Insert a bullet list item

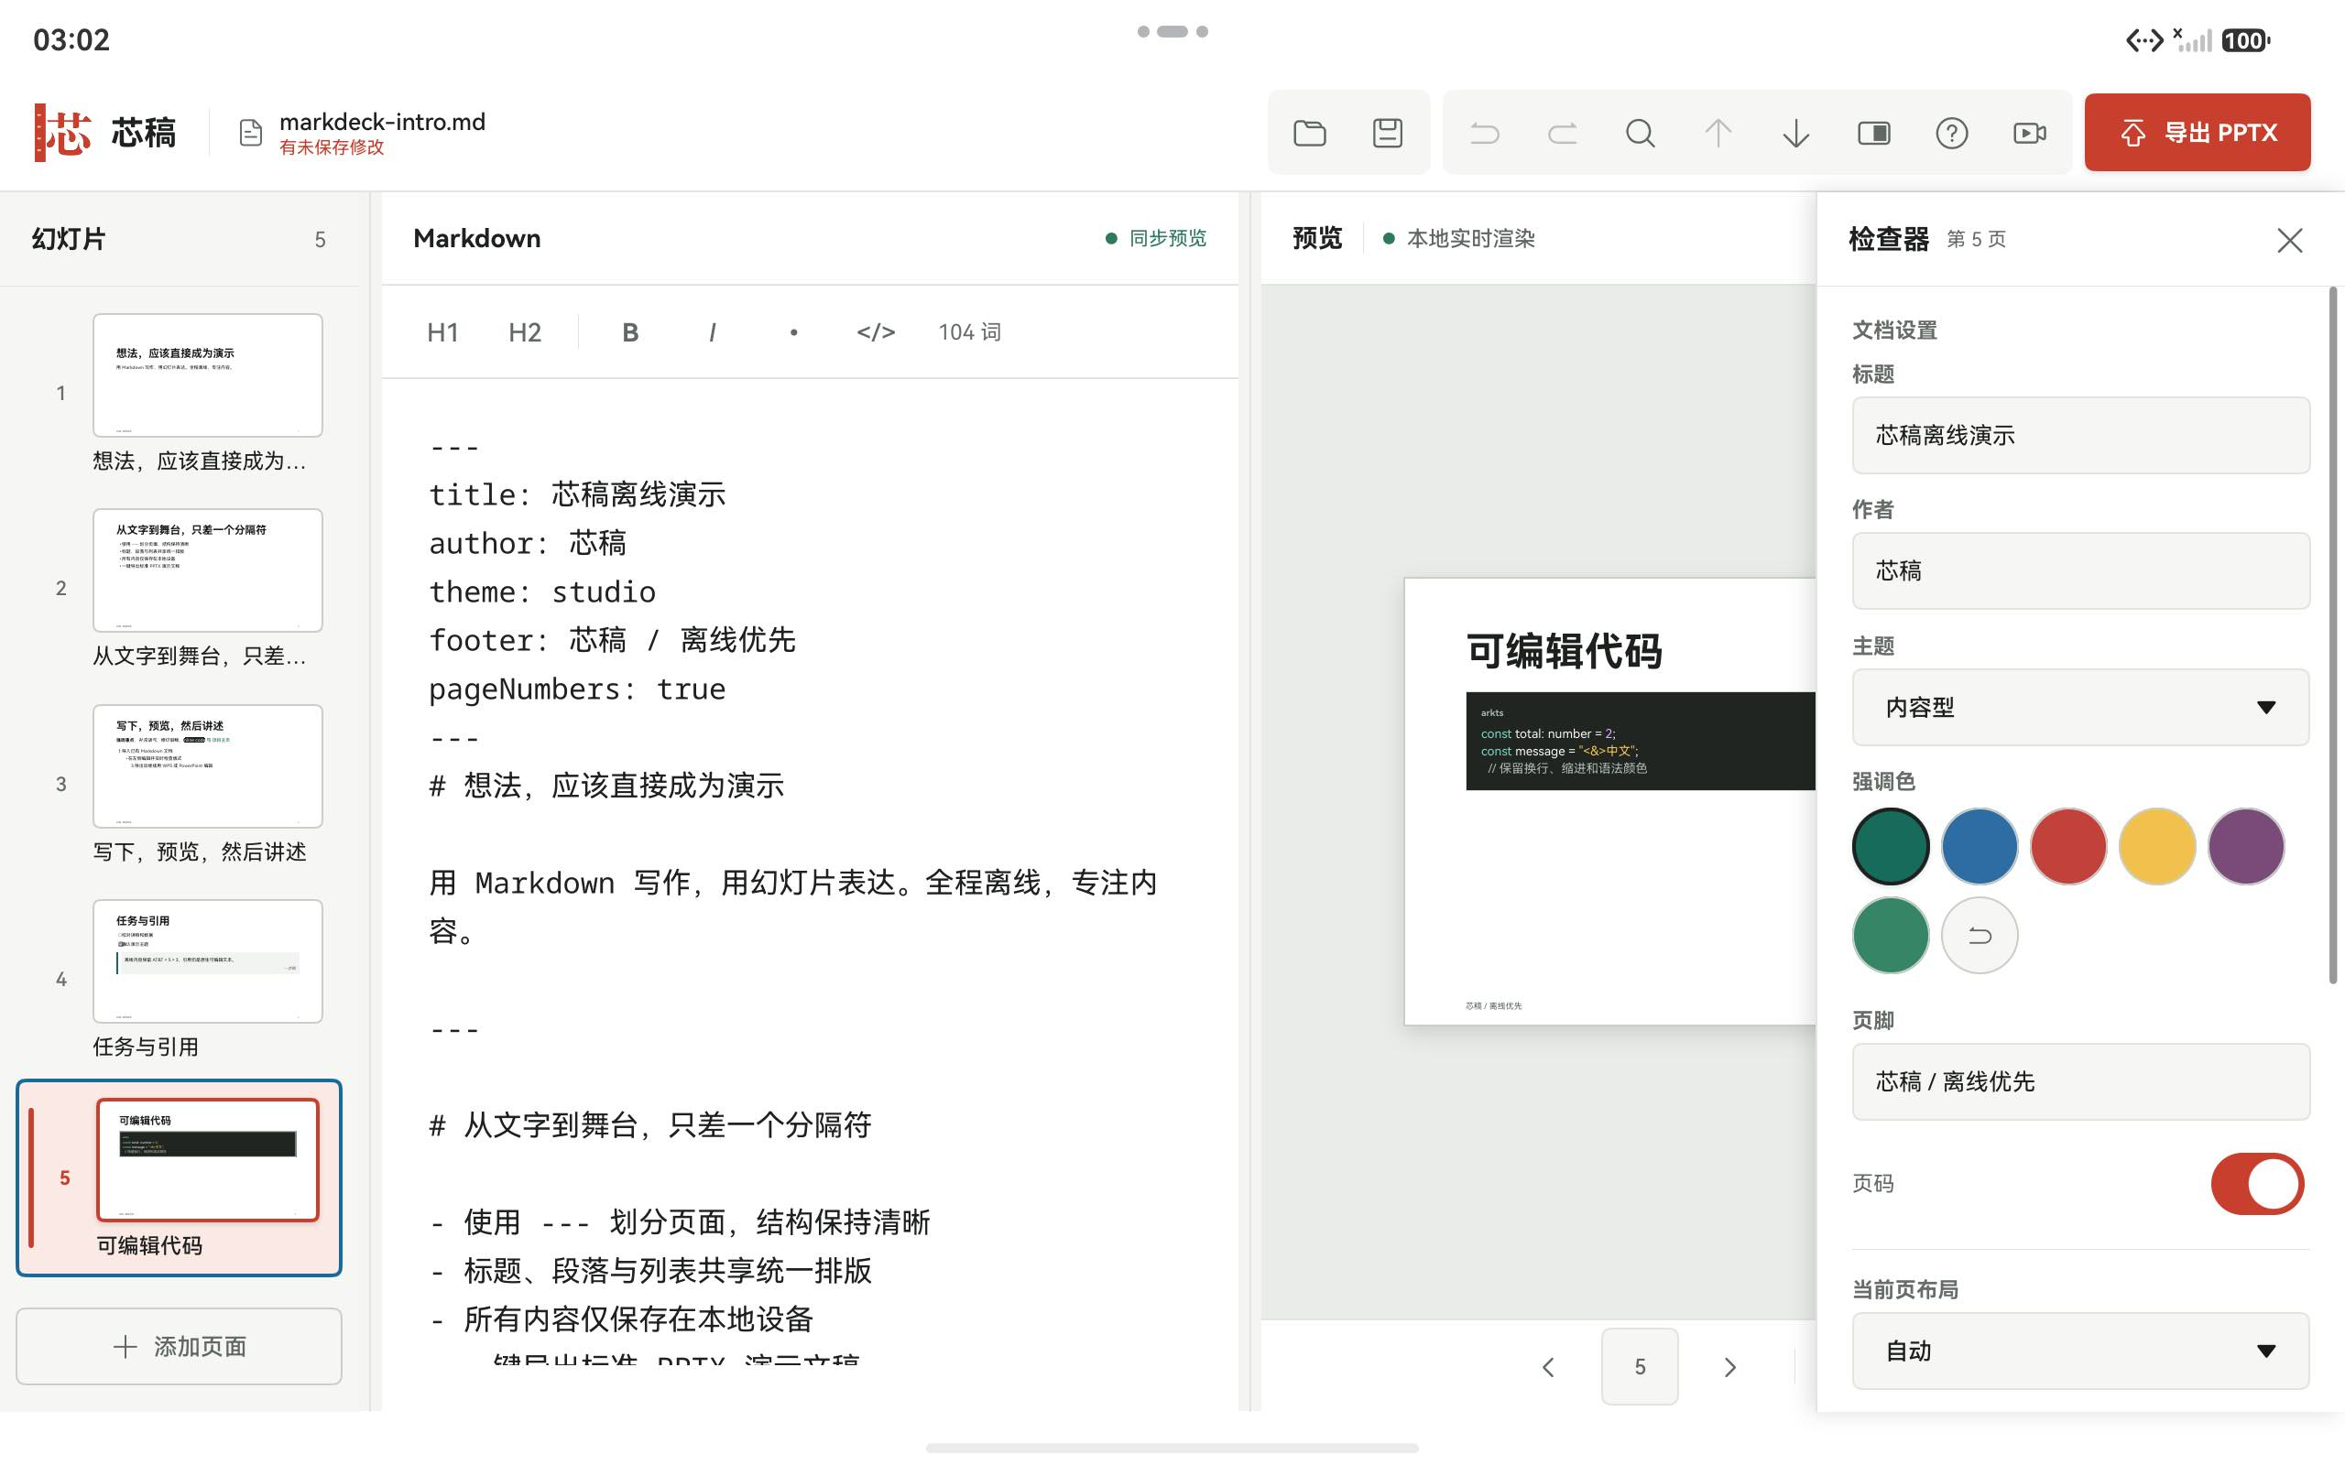pyautogui.click(x=793, y=332)
